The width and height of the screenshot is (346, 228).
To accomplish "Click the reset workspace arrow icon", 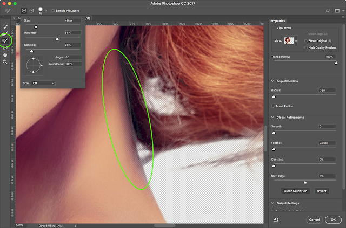I will tap(276, 219).
